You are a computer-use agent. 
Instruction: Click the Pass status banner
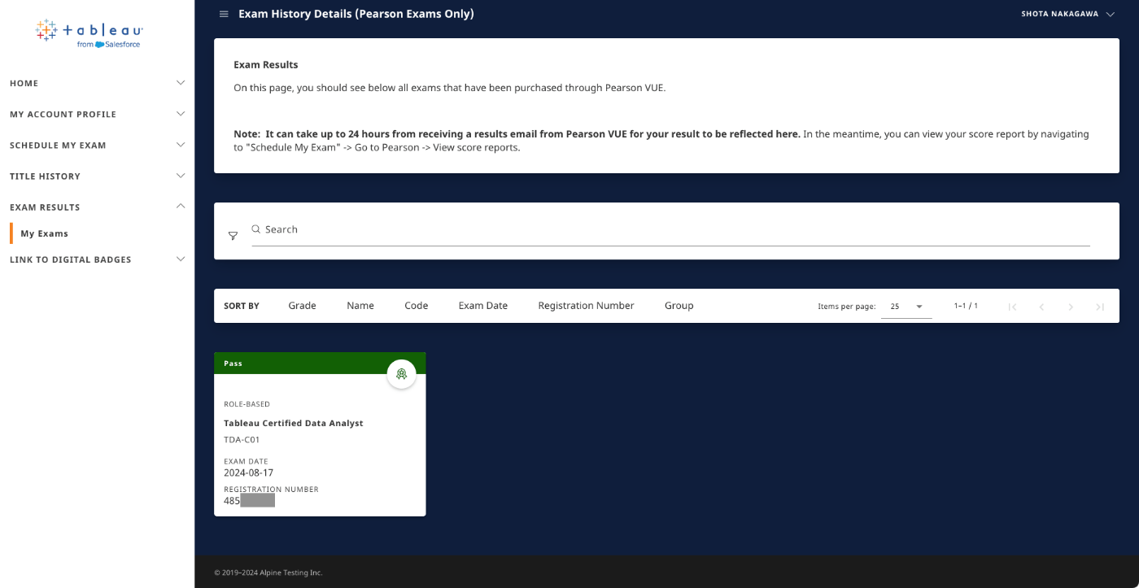click(320, 363)
